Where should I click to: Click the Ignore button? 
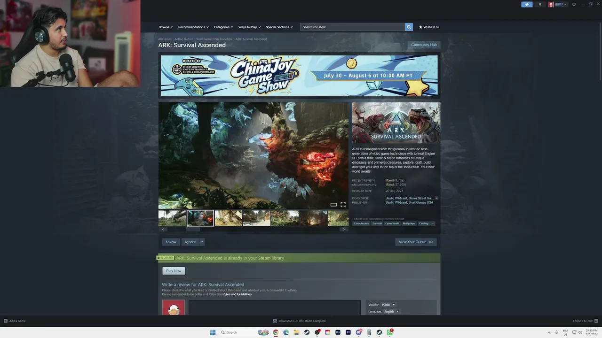pos(190,242)
